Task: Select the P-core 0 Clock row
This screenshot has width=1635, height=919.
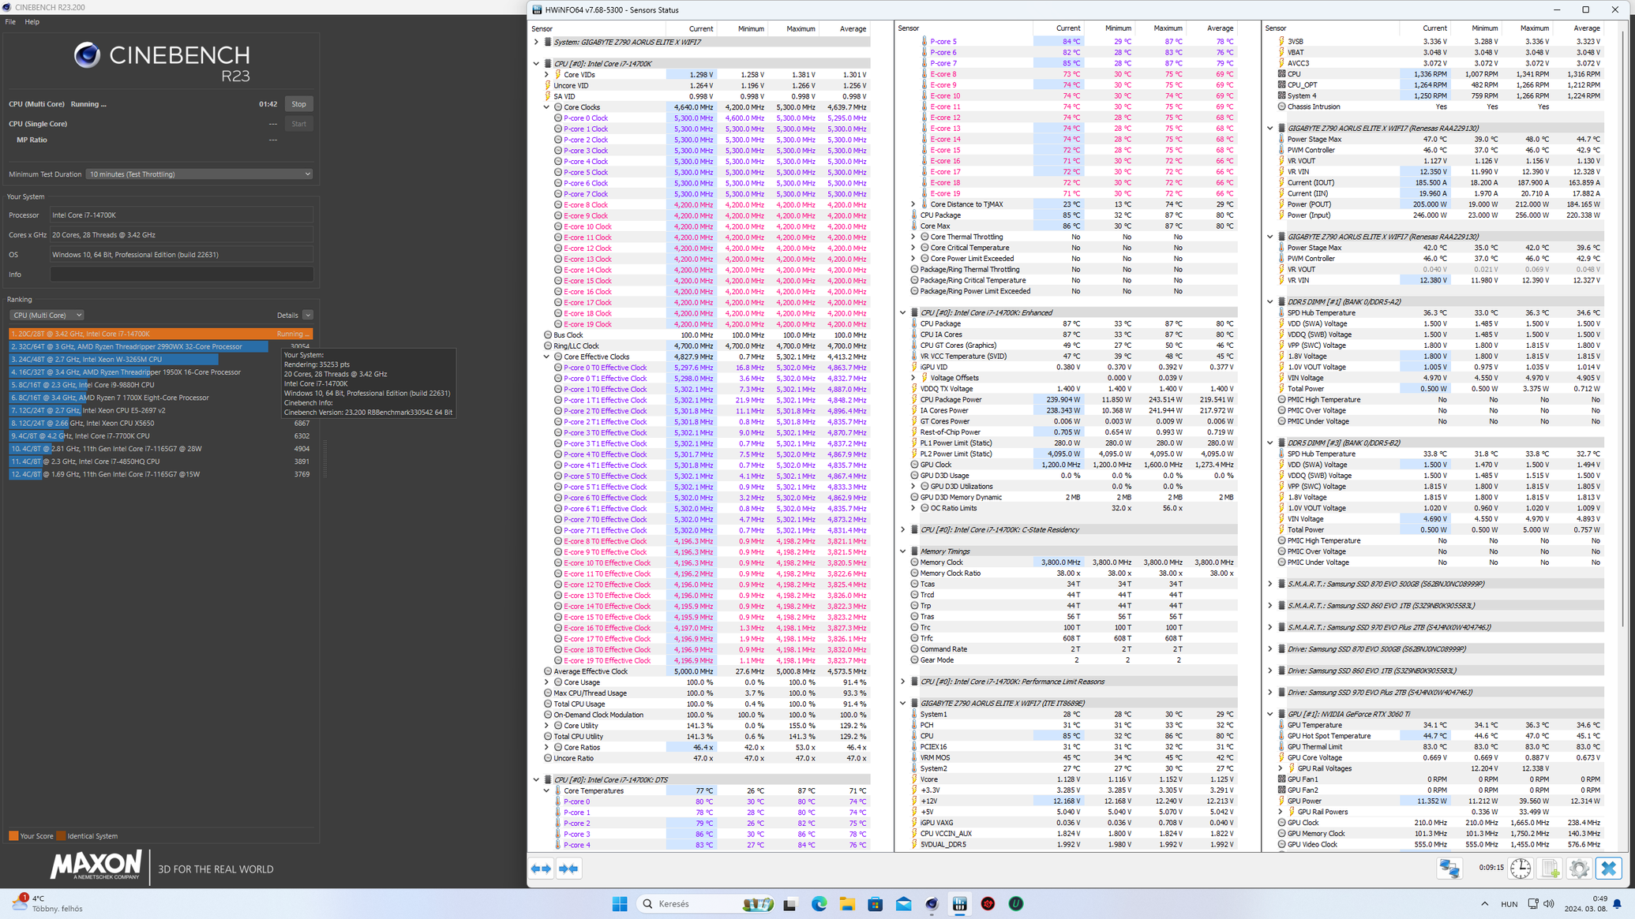Action: click(x=701, y=118)
